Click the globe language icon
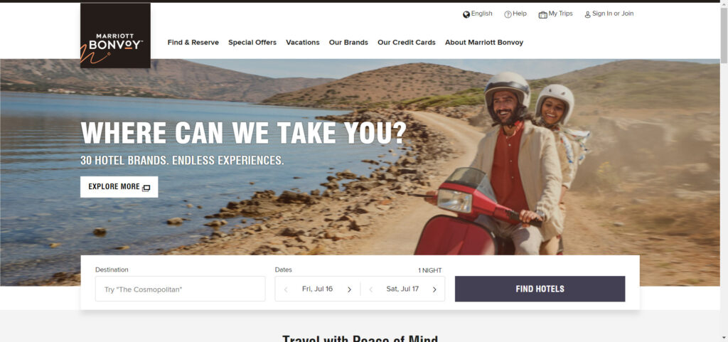 (466, 14)
